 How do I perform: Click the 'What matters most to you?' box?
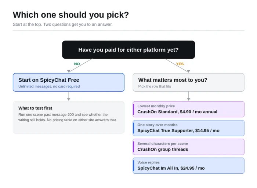pyautogui.click(x=188, y=82)
